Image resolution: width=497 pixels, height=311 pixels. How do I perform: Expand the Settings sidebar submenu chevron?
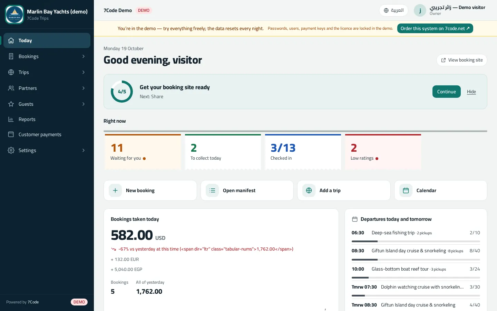[x=84, y=150]
